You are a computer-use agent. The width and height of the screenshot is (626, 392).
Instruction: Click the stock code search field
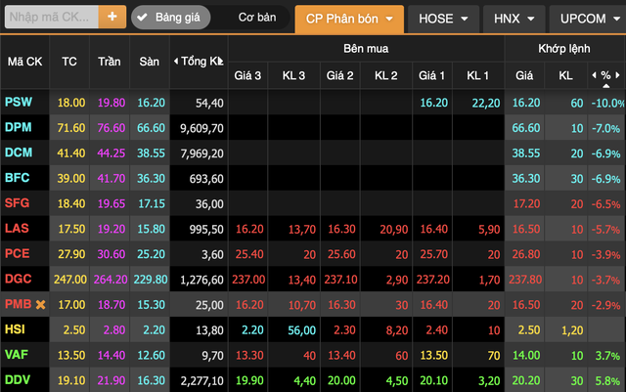click(x=49, y=17)
